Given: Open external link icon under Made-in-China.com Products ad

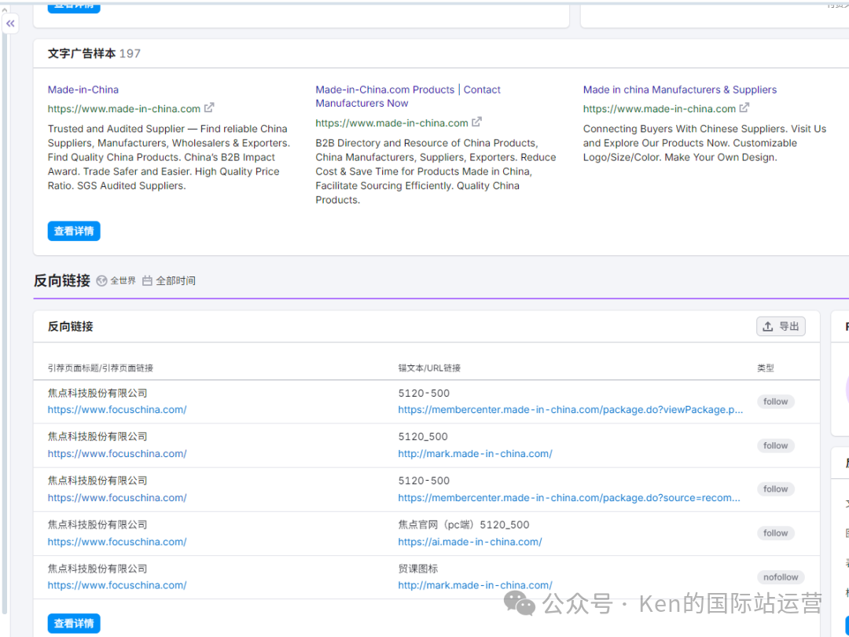Looking at the screenshot, I should coord(476,123).
